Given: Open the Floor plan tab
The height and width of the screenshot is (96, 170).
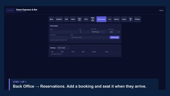Looking at the screenshot, I should pos(80,19).
